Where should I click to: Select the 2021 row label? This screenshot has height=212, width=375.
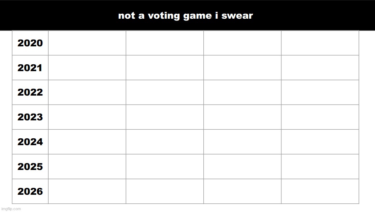[30, 68]
